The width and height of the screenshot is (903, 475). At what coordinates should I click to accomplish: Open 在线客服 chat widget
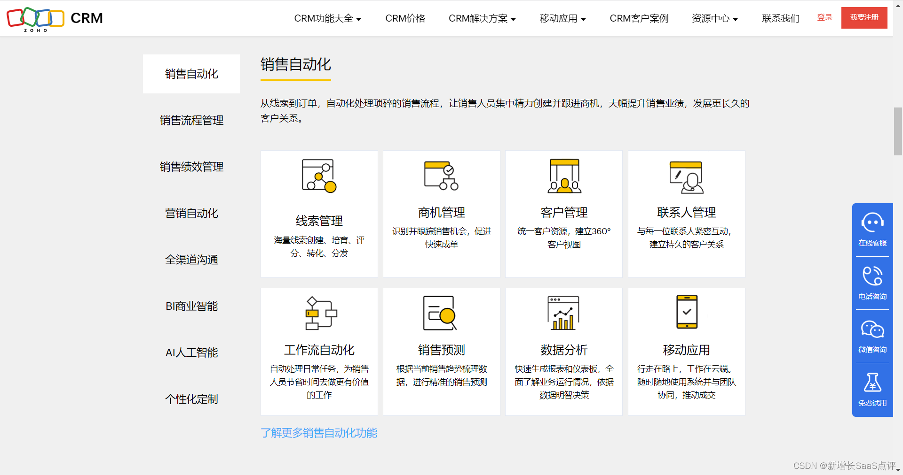coord(872,230)
